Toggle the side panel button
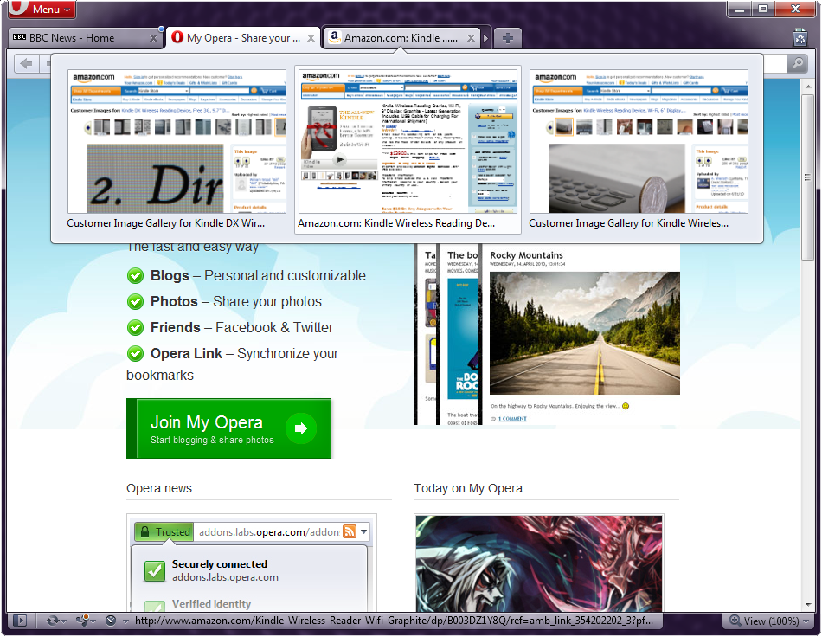This screenshot has height=637, width=822. [x=19, y=621]
